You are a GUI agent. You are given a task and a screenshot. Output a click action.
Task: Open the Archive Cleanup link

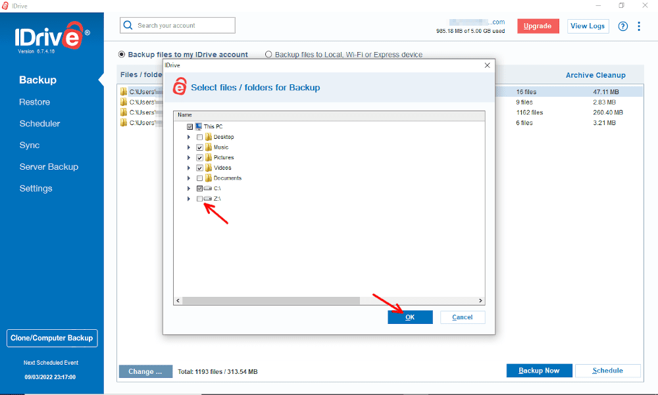[595, 75]
